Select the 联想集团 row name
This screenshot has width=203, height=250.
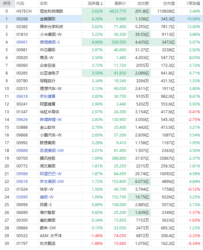tap(48, 143)
